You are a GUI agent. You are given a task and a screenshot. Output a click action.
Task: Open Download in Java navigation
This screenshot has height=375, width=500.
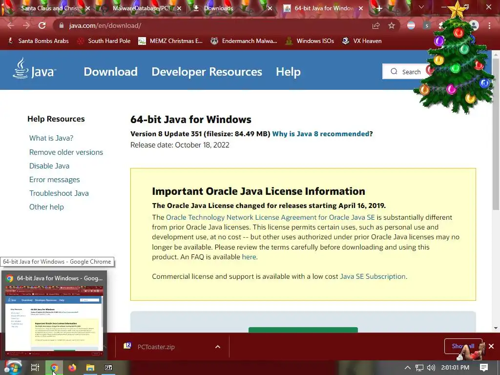point(111,72)
